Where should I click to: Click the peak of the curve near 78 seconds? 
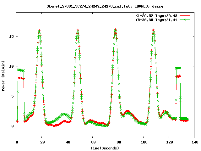tap(115, 30)
